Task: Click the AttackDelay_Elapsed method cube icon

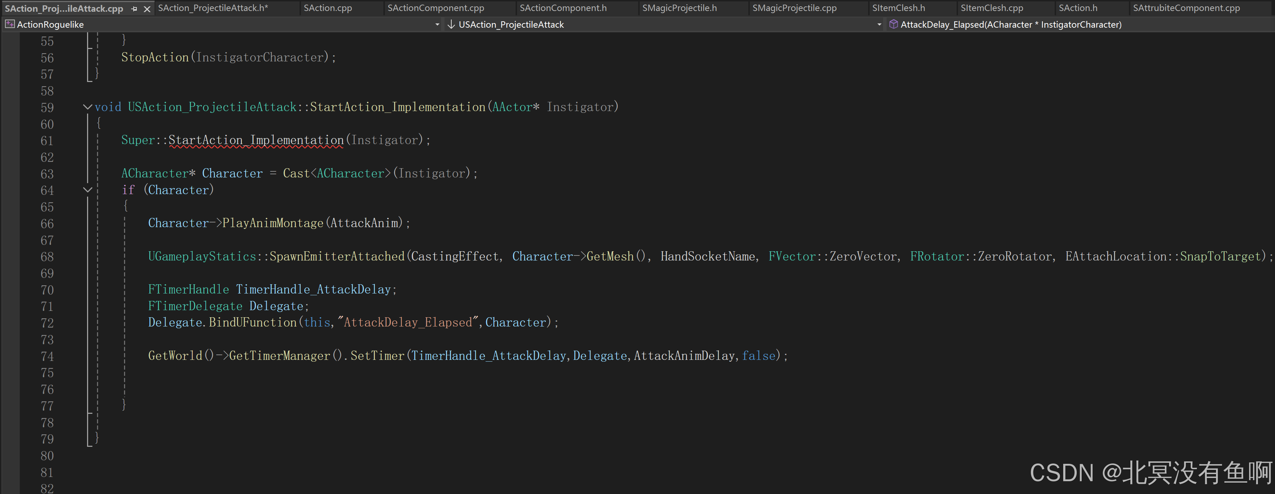Action: pyautogui.click(x=893, y=24)
